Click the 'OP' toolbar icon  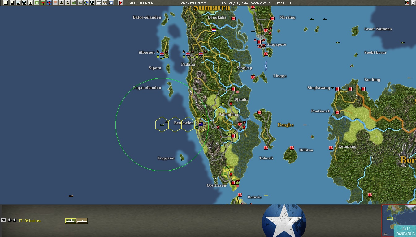99,3
